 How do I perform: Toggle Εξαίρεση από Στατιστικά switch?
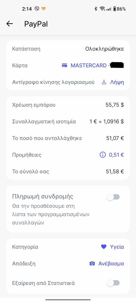(113, 283)
